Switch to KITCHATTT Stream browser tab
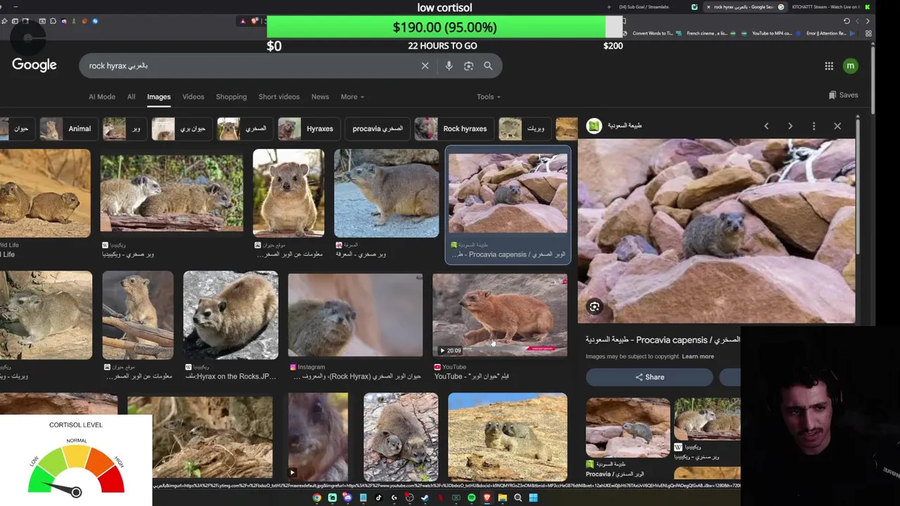The height and width of the screenshot is (506, 900). [831, 7]
